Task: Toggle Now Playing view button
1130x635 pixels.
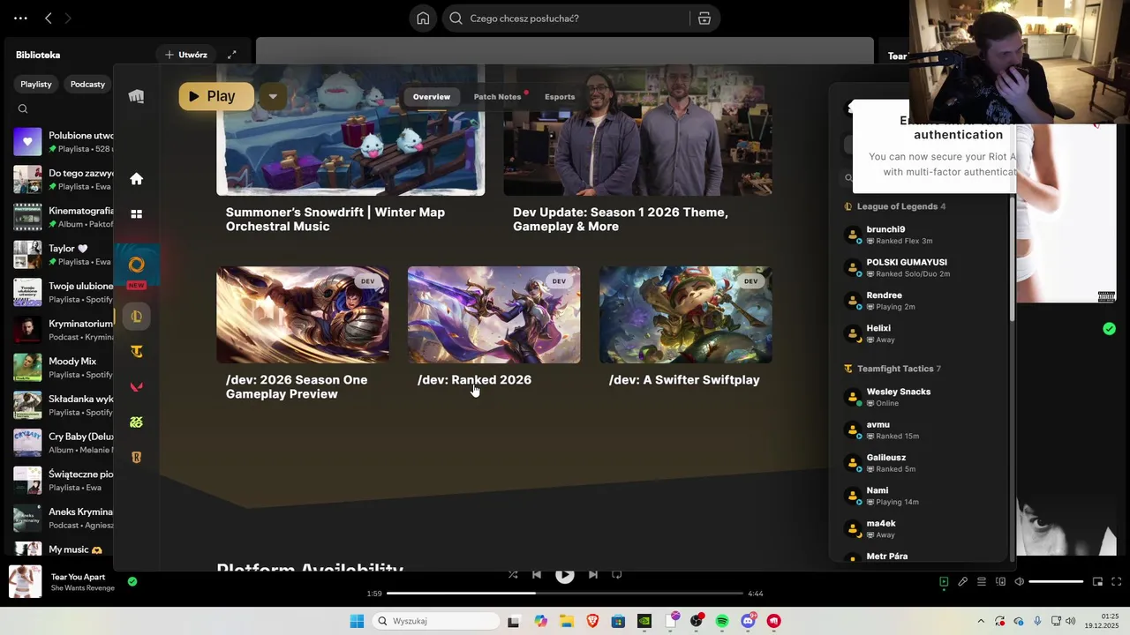Action: 944,582
